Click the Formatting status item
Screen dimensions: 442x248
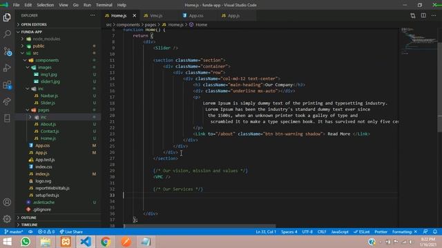[405, 231]
